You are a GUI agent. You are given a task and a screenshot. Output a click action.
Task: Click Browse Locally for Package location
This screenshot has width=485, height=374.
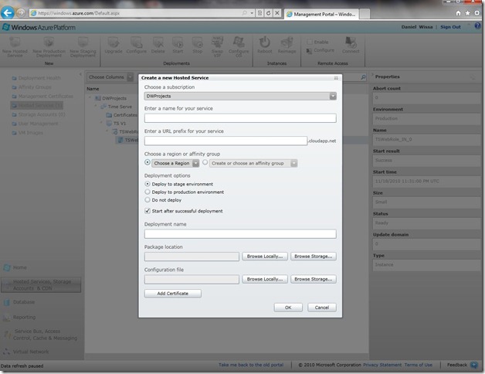pos(265,256)
